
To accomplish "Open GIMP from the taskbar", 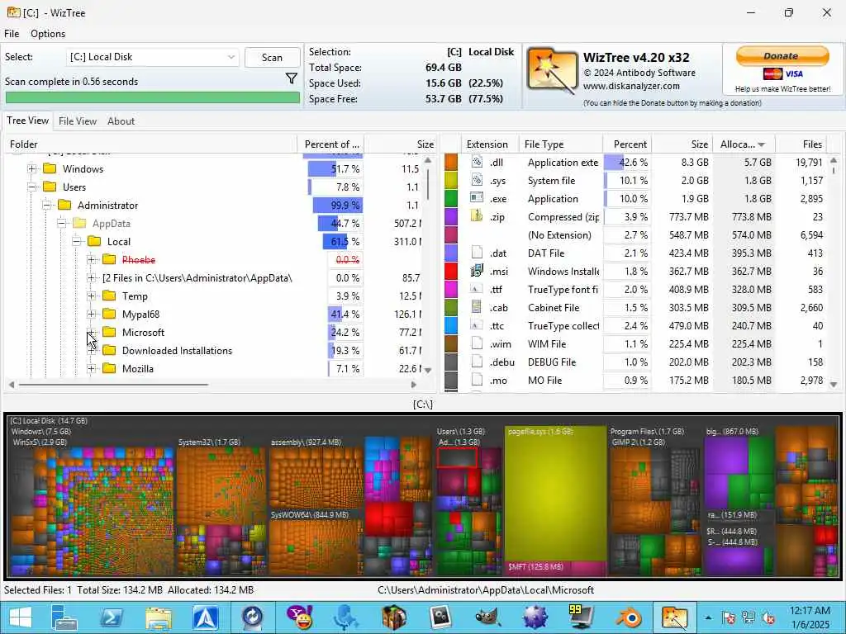I will [487, 617].
